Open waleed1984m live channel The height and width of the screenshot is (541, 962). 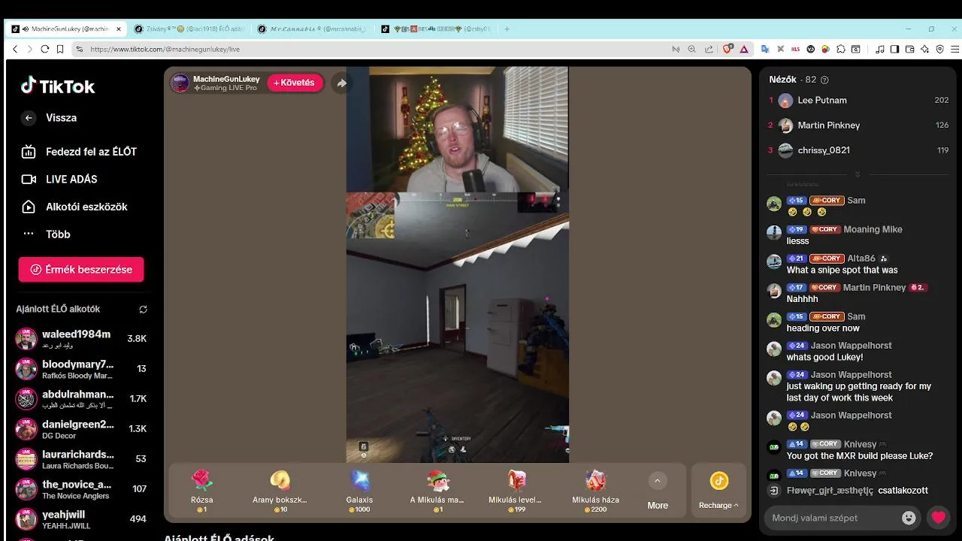(x=81, y=339)
